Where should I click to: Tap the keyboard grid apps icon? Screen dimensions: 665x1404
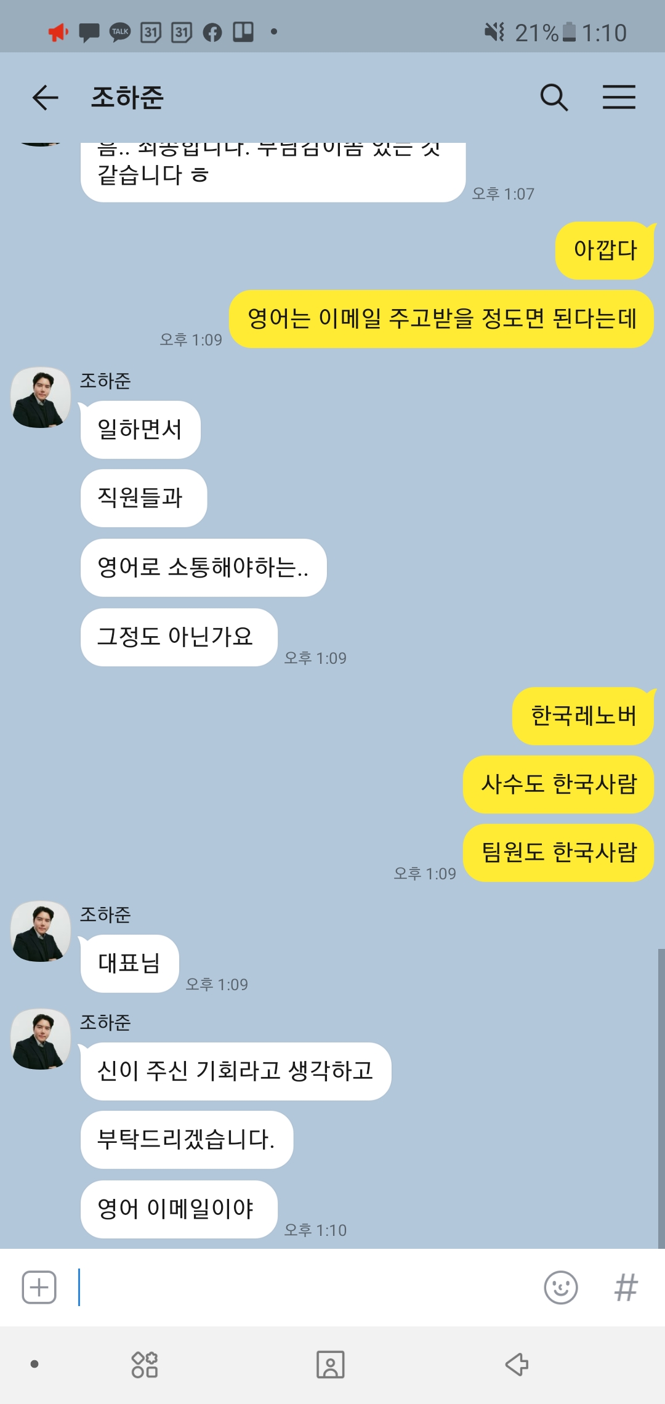[x=145, y=1365]
